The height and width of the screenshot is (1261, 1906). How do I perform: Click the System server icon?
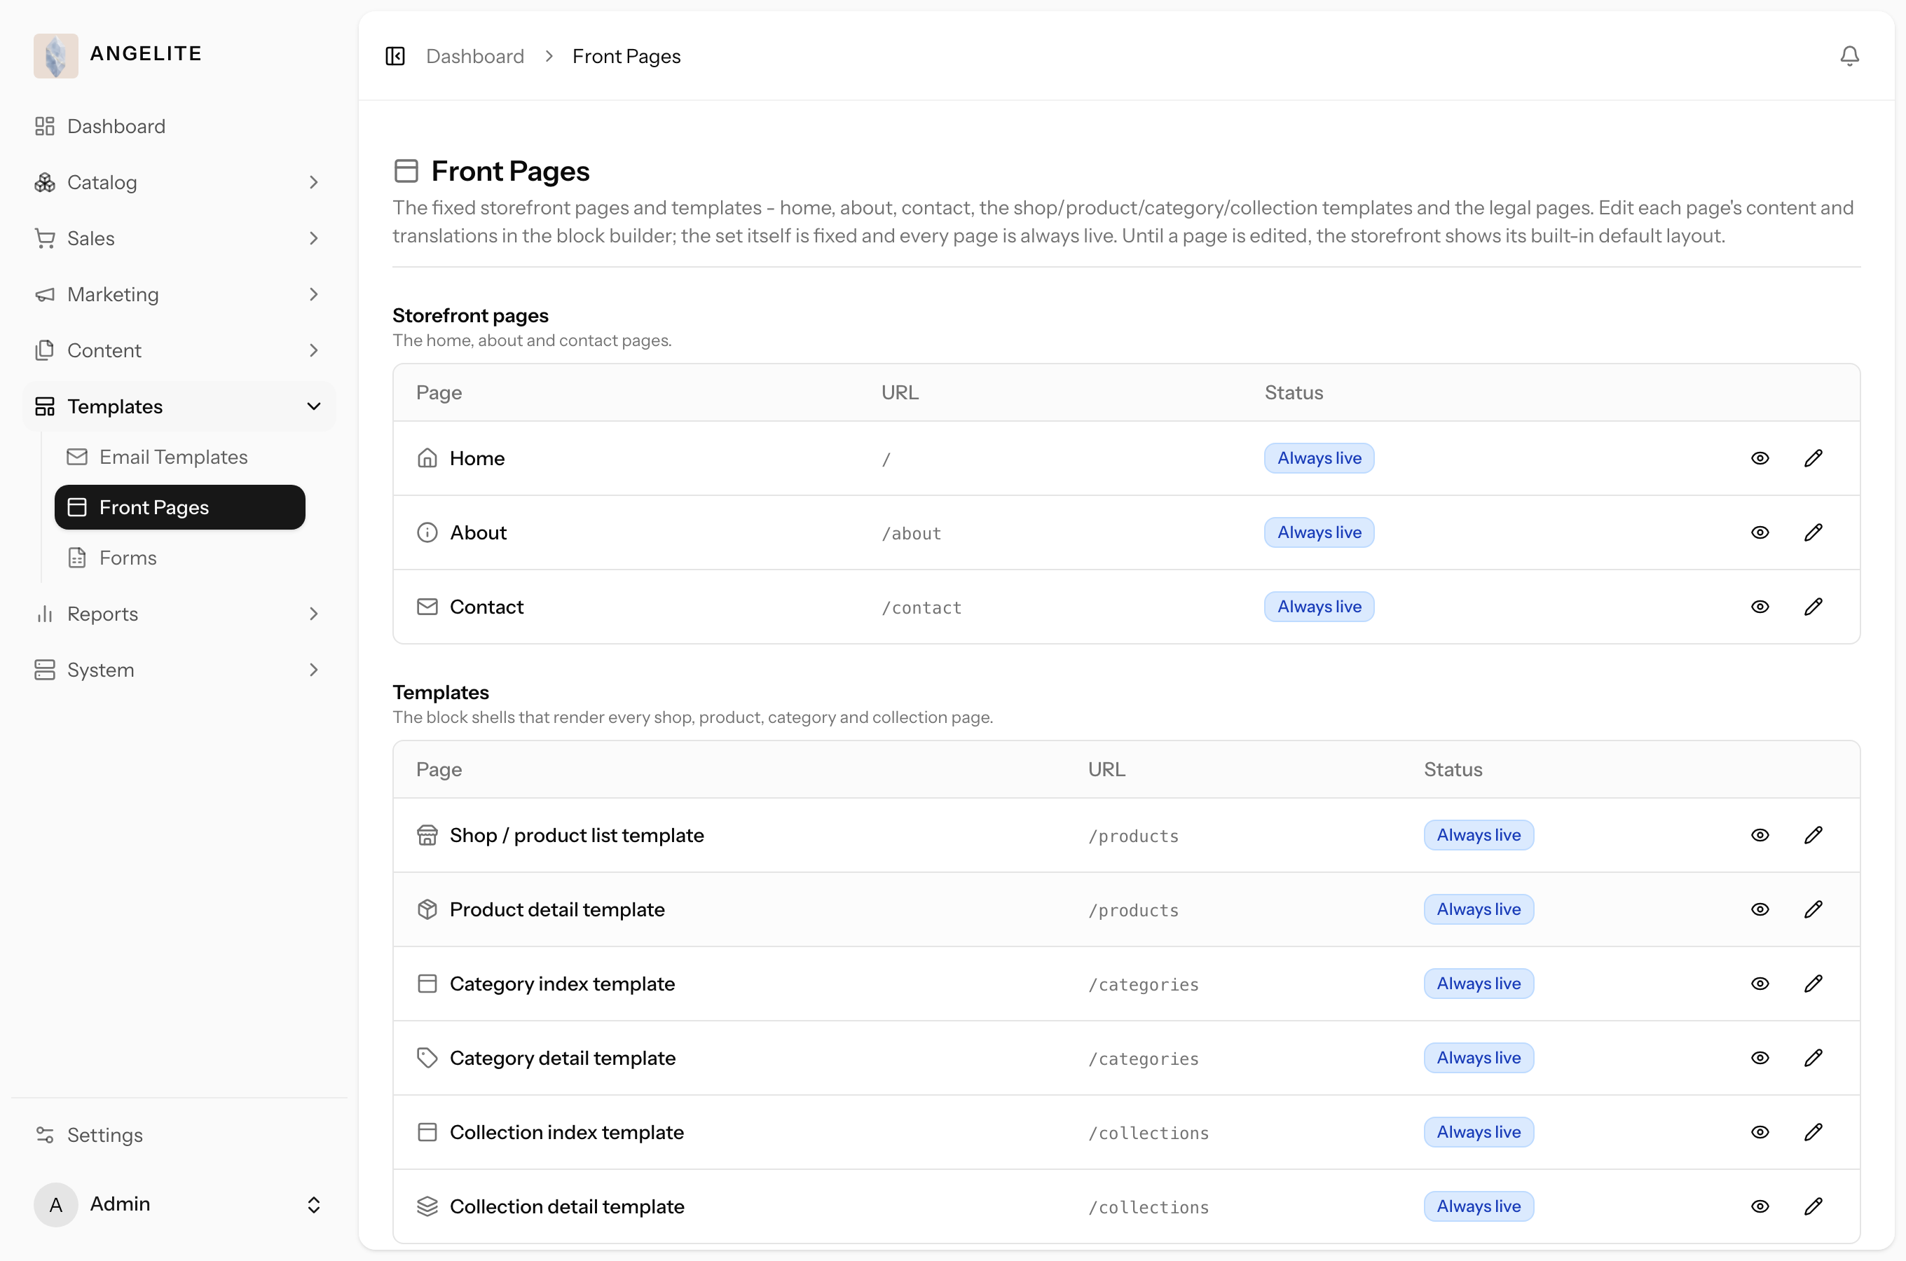(45, 670)
